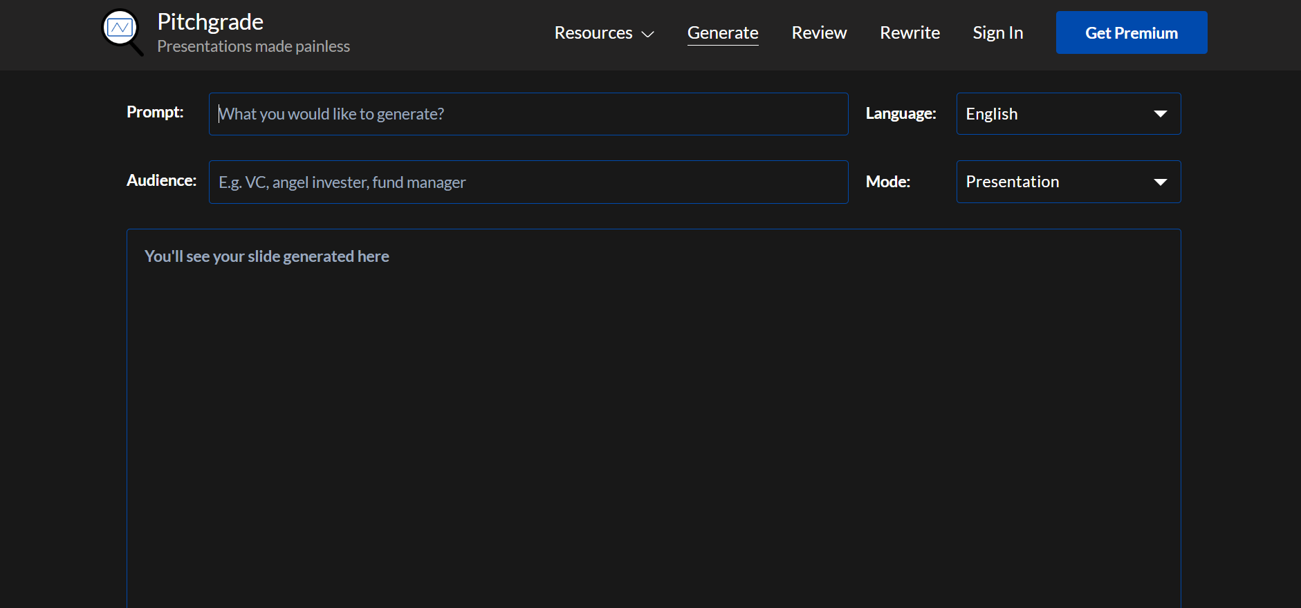
Task: Open the Resources menu
Action: pos(593,33)
